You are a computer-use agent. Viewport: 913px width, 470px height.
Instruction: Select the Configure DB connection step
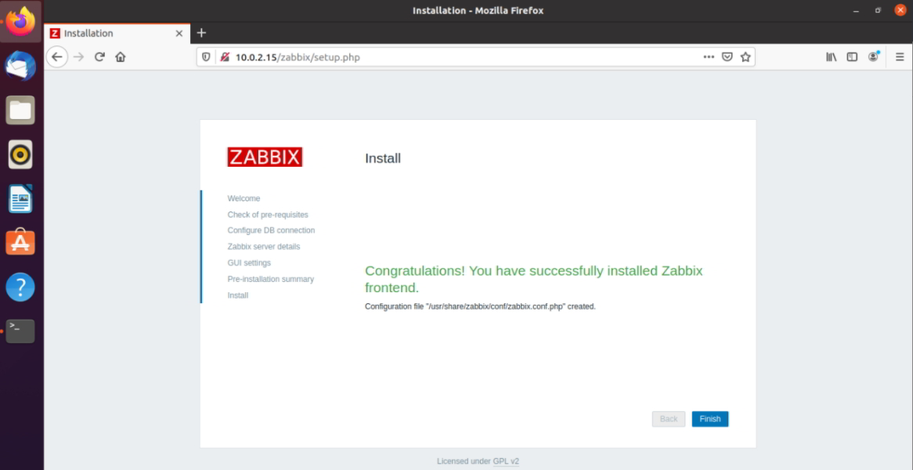pyautogui.click(x=270, y=230)
